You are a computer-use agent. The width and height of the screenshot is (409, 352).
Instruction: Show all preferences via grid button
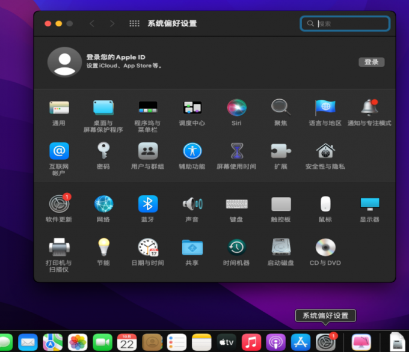point(134,23)
